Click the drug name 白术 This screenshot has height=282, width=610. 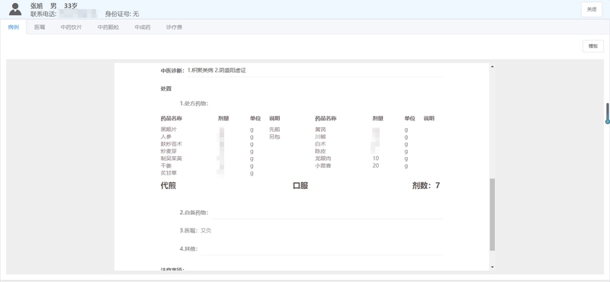pyautogui.click(x=320, y=144)
